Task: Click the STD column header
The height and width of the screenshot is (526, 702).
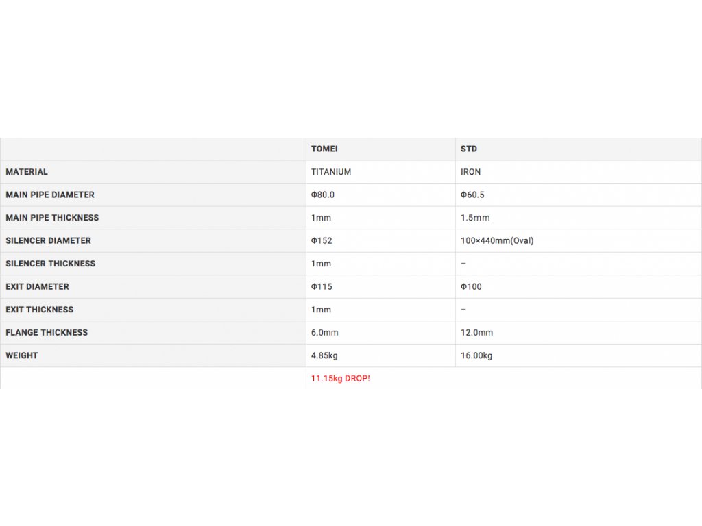Action: tap(469, 149)
